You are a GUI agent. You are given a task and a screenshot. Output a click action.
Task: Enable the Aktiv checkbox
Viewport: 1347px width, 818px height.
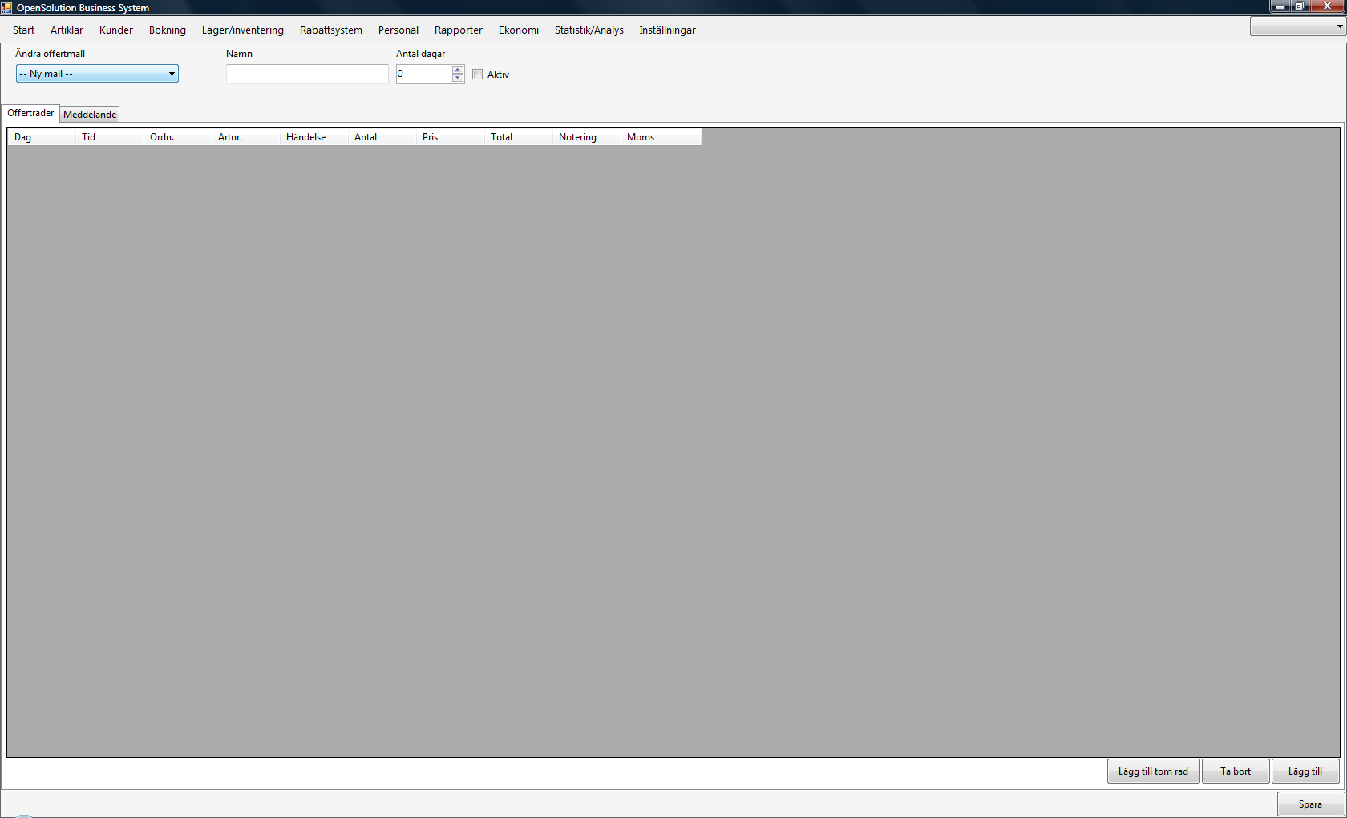[x=478, y=75]
